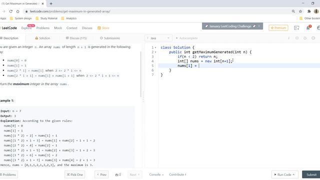The height and width of the screenshot is (180, 320).
Task: Click the panel divider resize handle
Action: [143, 97]
